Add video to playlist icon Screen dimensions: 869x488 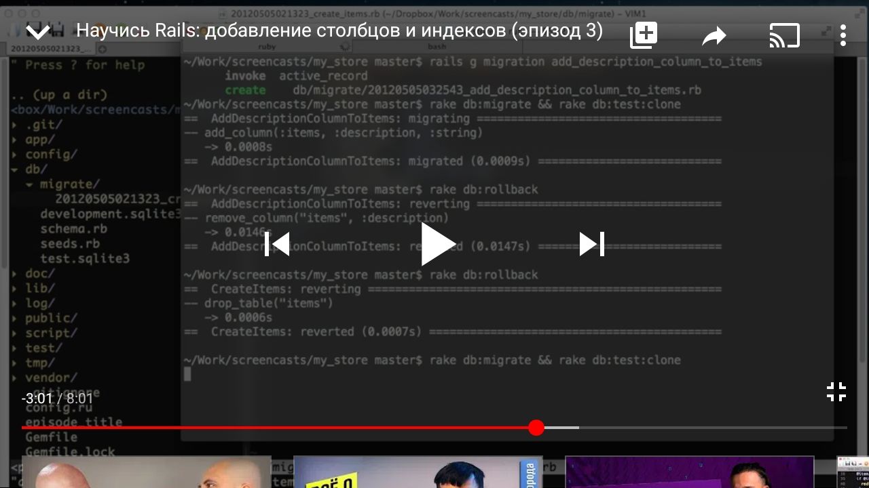click(643, 35)
